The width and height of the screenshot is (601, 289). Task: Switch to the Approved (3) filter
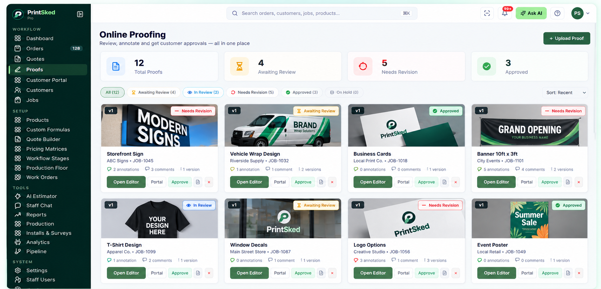point(302,92)
